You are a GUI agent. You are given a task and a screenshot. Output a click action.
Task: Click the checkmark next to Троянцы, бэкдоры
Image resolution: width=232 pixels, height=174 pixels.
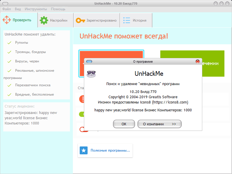pyautogui.click(x=9, y=52)
